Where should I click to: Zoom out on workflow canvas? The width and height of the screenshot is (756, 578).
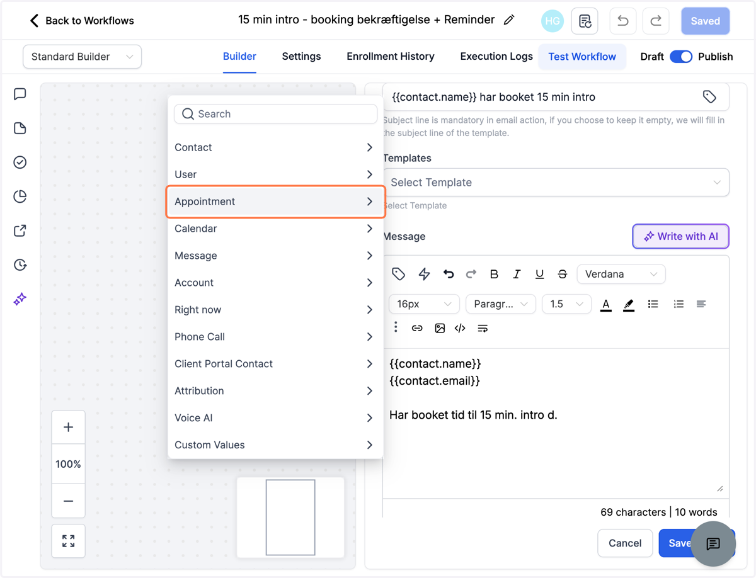click(68, 501)
